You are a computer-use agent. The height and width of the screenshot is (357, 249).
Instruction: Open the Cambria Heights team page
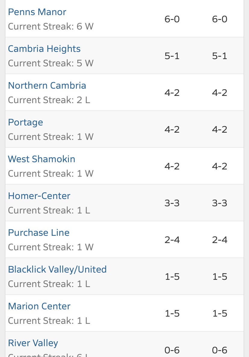[x=44, y=49]
